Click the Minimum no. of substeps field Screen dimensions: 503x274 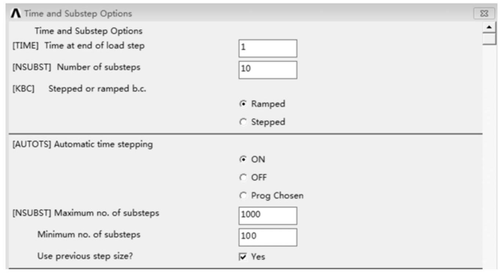(267, 237)
